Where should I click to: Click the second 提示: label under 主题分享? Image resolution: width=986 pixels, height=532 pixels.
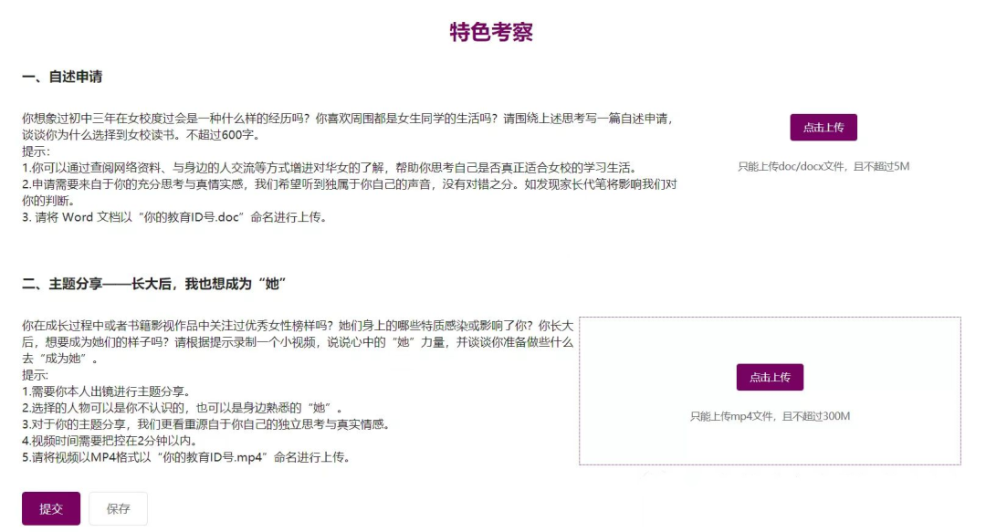click(x=36, y=375)
